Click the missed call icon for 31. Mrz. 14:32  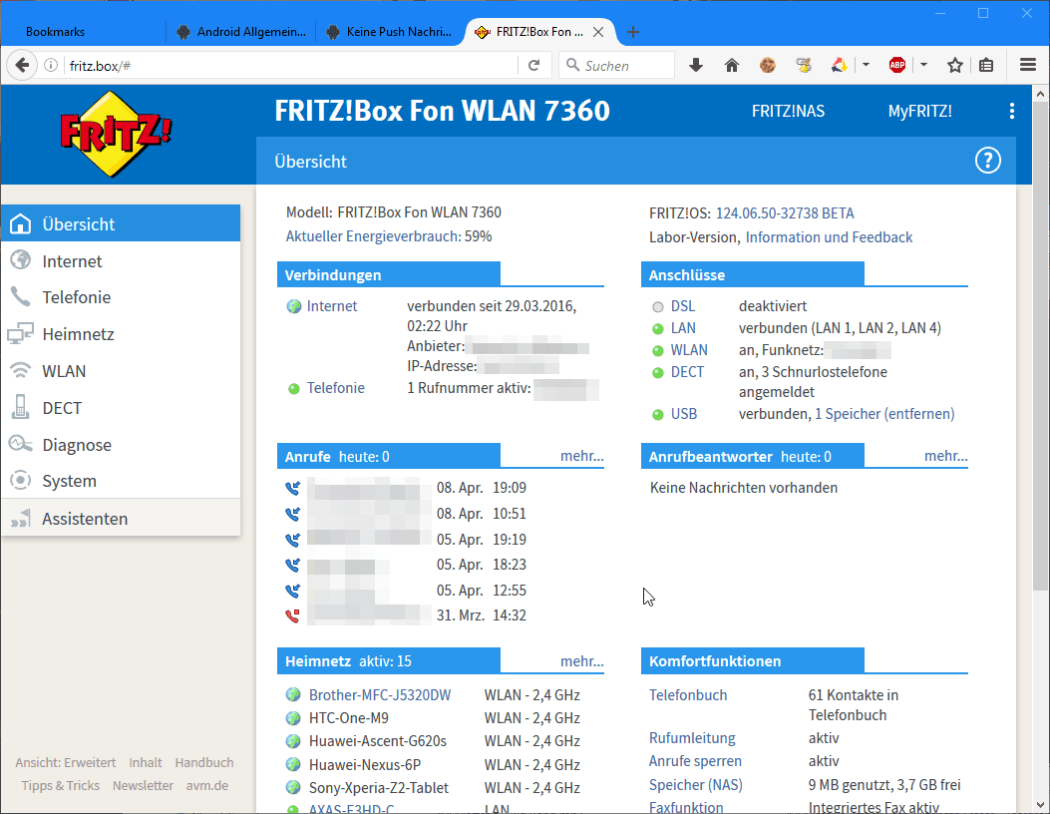pyautogui.click(x=292, y=615)
